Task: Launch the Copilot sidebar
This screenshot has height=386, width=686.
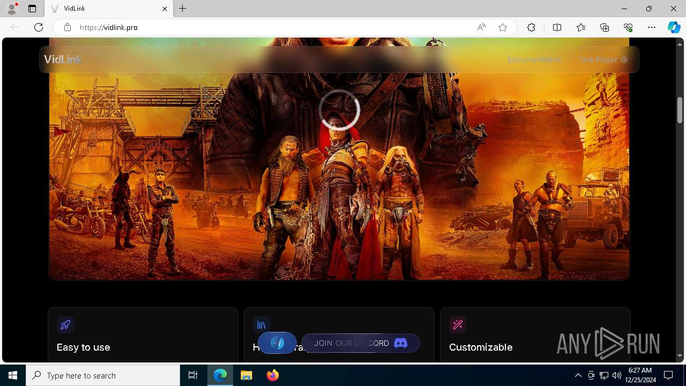Action: tap(674, 27)
